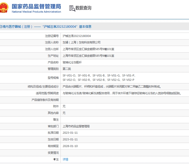This screenshot has width=189, height=164.
Task: Click the 有效期至 label
Action: 53,146
